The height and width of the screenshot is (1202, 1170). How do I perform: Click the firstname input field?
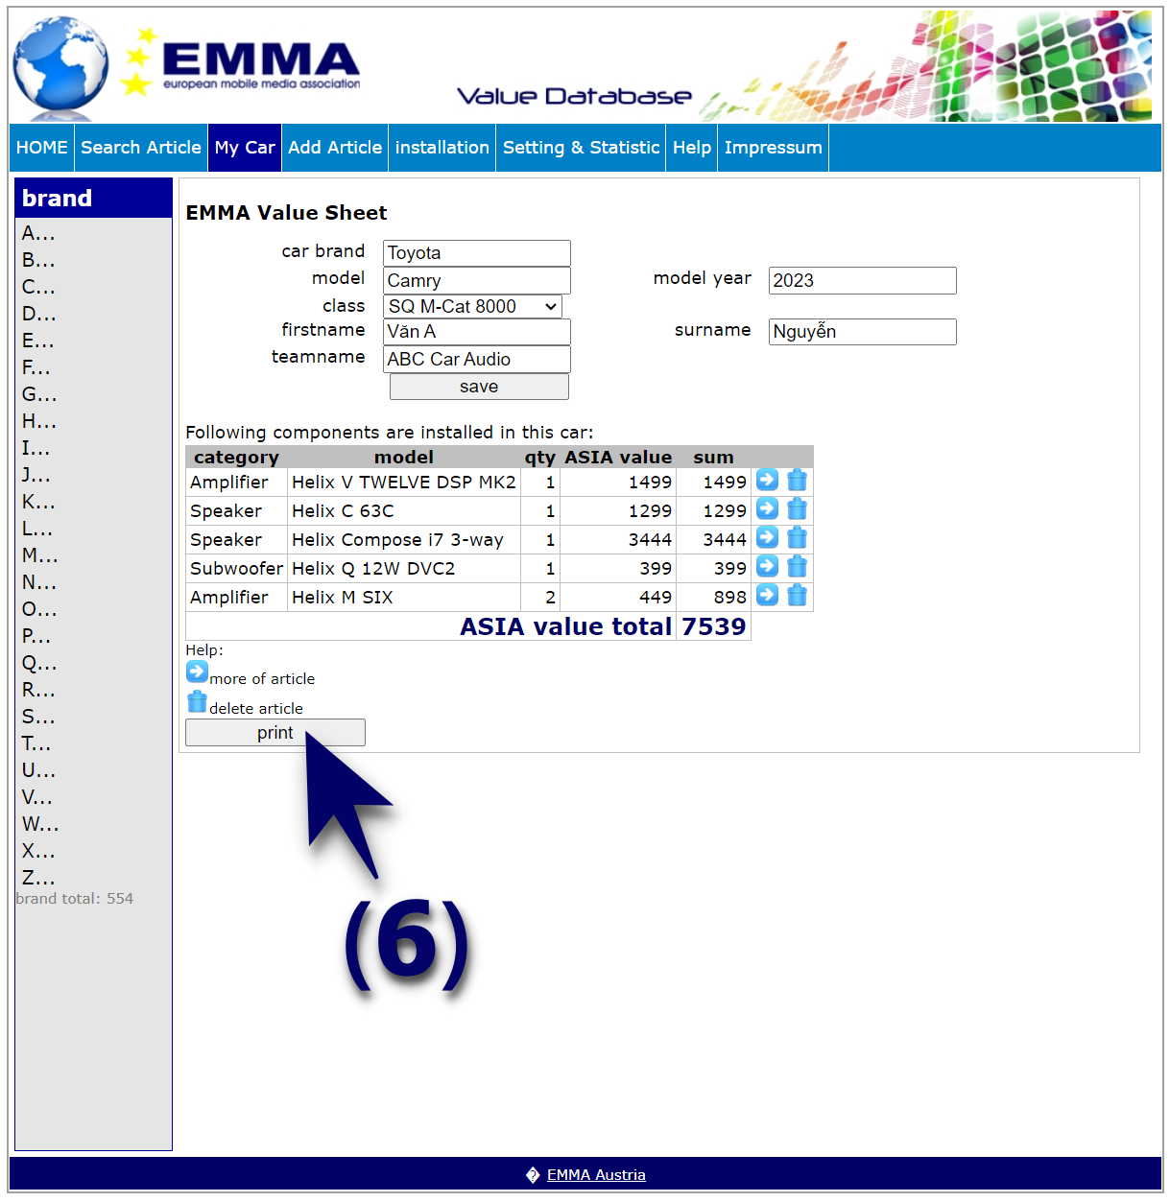pos(477,332)
